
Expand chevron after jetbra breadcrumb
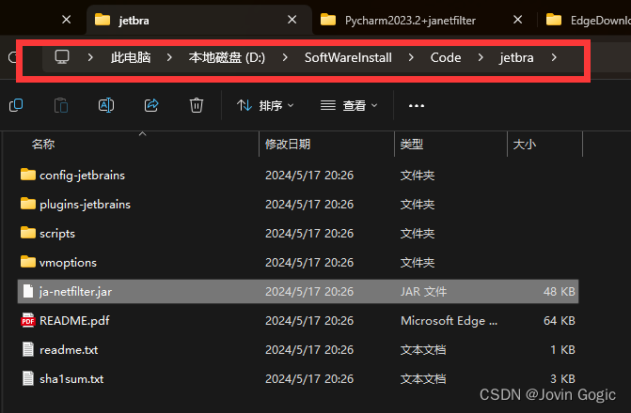tap(554, 57)
